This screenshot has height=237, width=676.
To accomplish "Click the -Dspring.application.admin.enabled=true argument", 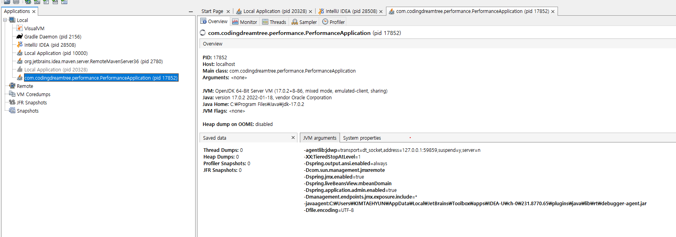I will point(350,190).
